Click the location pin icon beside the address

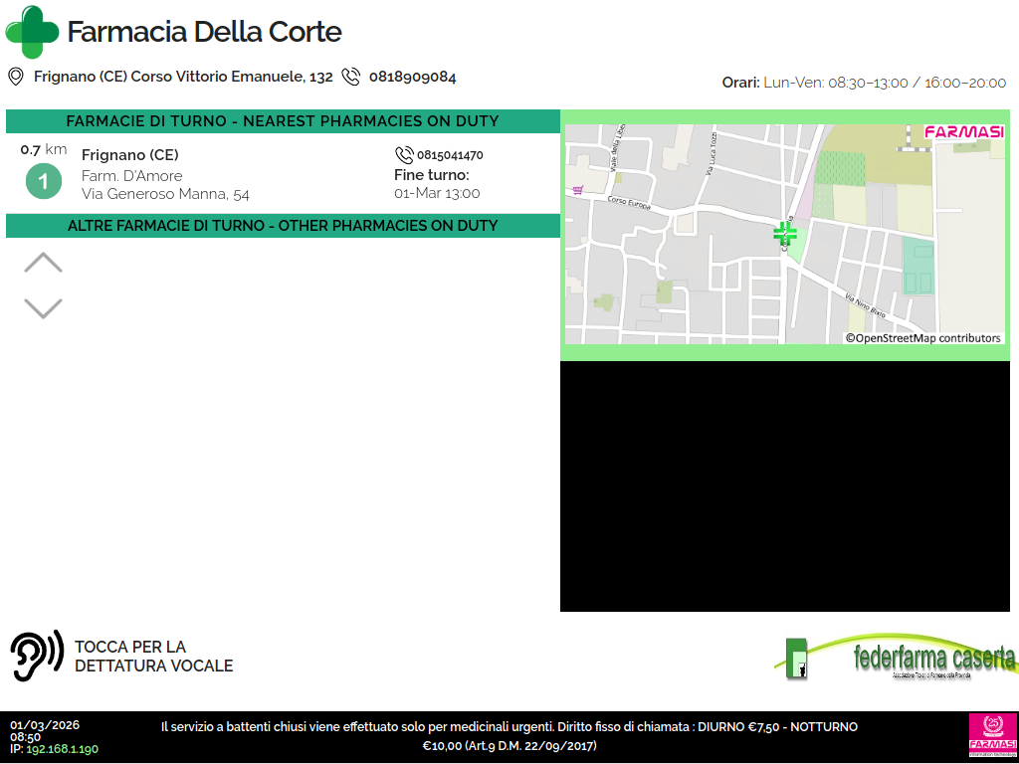coord(16,77)
